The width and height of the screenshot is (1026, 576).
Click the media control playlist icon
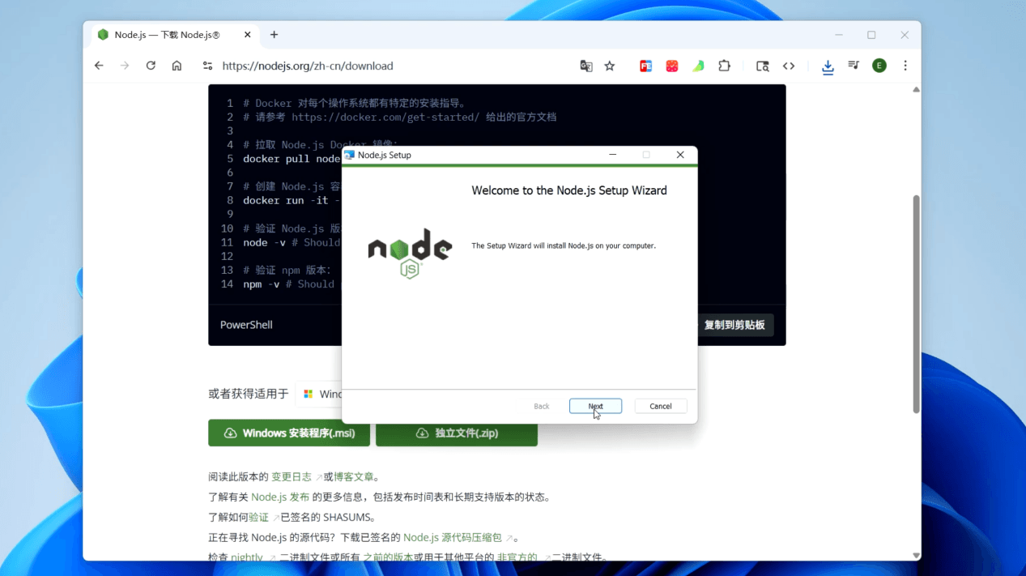click(854, 66)
